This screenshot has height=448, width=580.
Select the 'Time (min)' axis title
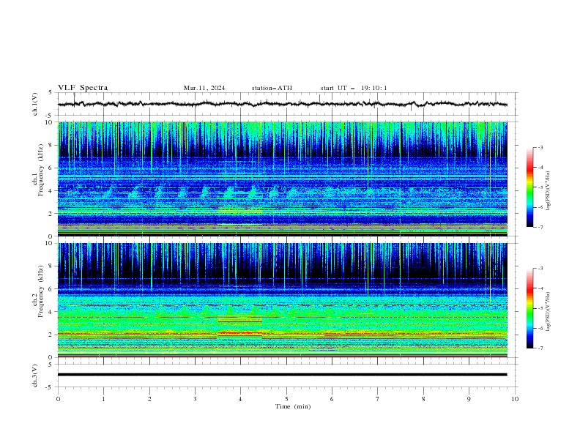pyautogui.click(x=293, y=406)
